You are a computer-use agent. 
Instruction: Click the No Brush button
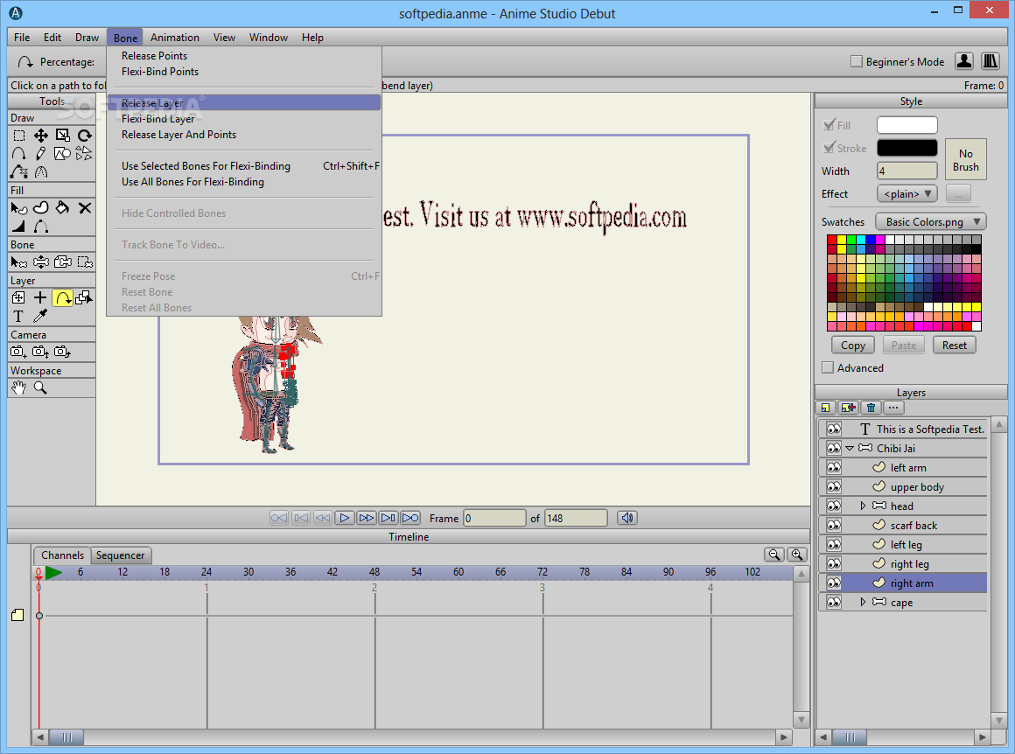click(965, 160)
